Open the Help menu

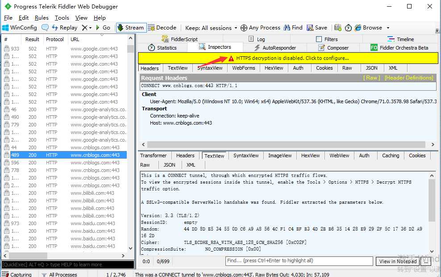click(x=100, y=18)
